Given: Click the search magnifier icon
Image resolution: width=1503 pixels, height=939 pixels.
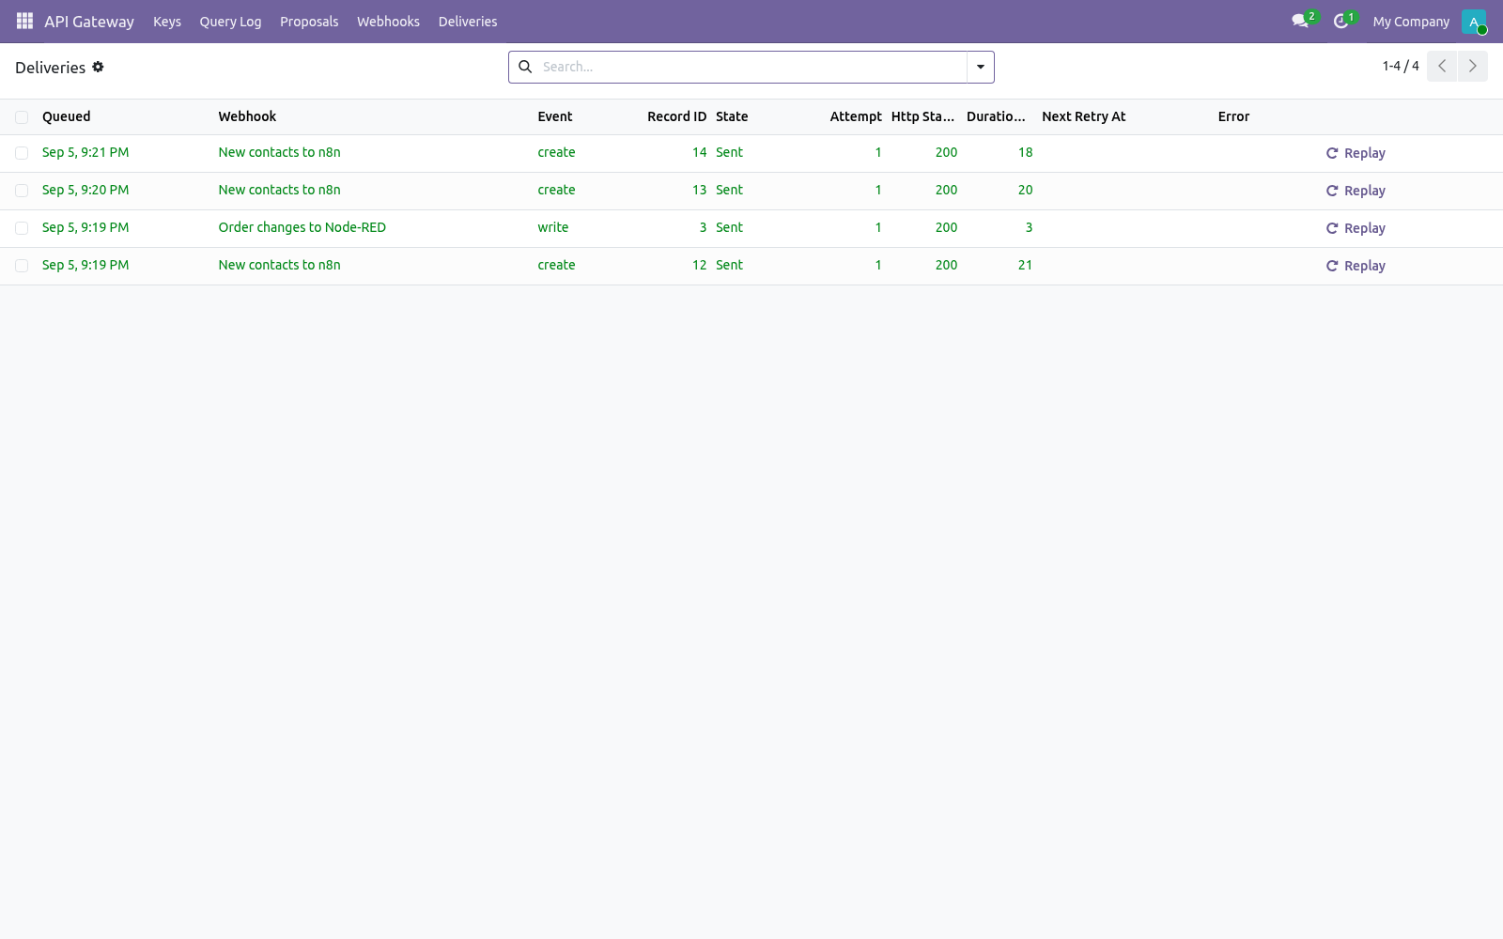Looking at the screenshot, I should pyautogui.click(x=525, y=67).
